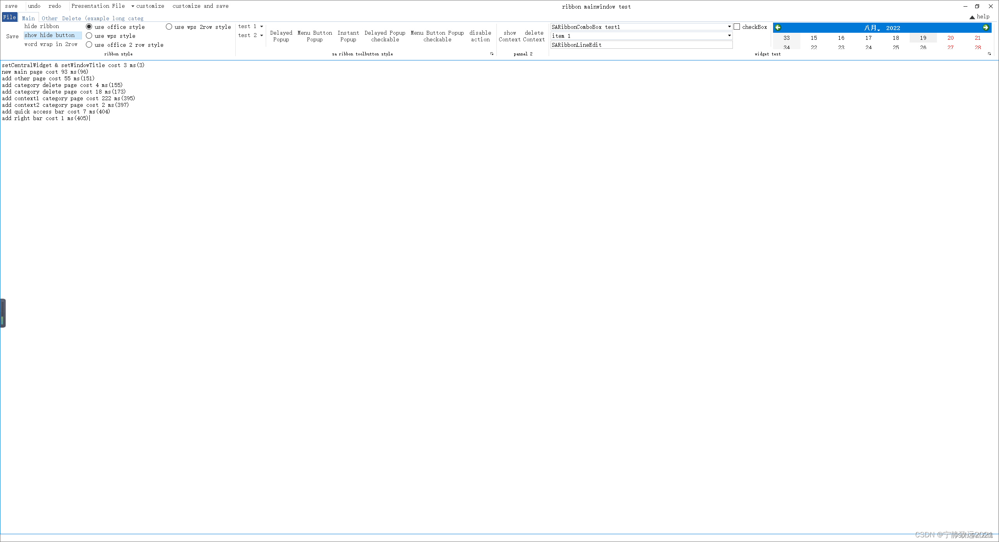Viewport: 999px width, 542px height.
Task: Click 'setCentralWidget & setWindowTitle cost' line
Action: pyautogui.click(x=73, y=65)
